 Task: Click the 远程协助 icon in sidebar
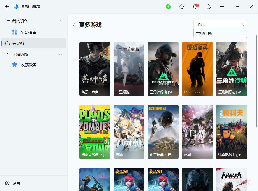pyautogui.click(x=7, y=54)
